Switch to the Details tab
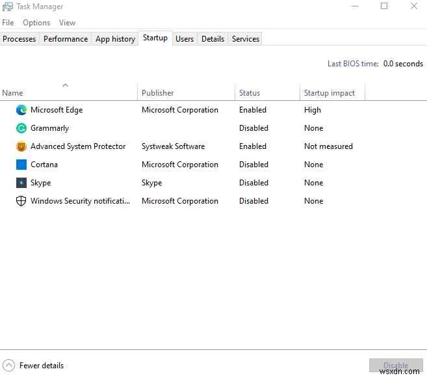The image size is (427, 378). click(213, 39)
